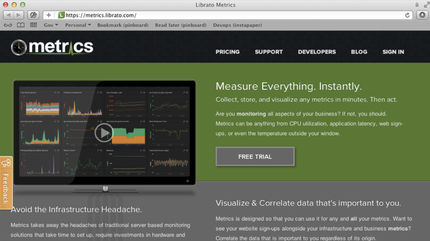This screenshot has width=430, height=241.
Task: Open Top Sites grid icon
Action: pyautogui.click(x=33, y=25)
